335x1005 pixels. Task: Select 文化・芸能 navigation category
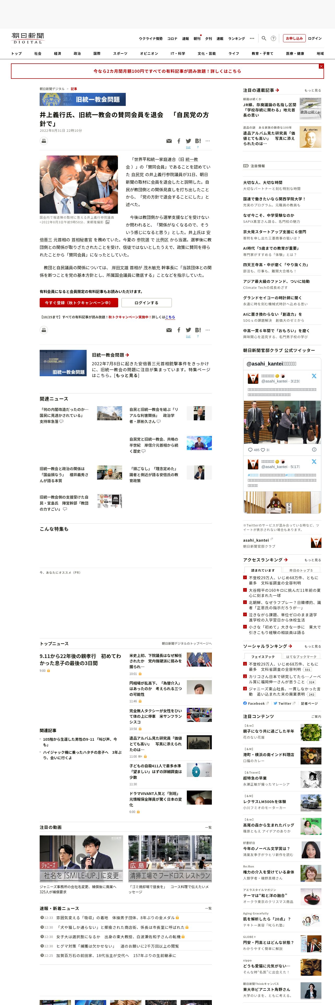pyautogui.click(x=207, y=53)
